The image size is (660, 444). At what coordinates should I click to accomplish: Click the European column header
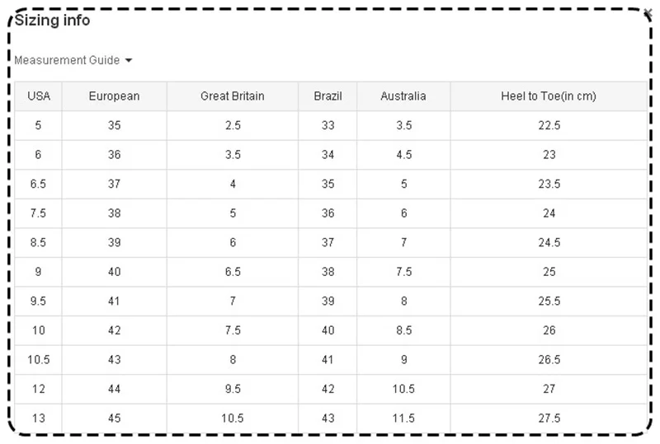pyautogui.click(x=114, y=96)
